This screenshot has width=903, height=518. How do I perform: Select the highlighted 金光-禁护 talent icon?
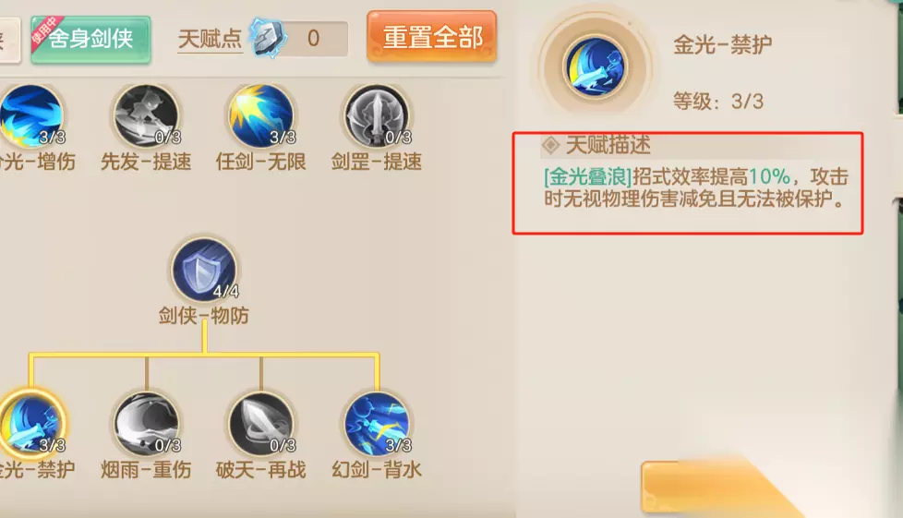31,426
